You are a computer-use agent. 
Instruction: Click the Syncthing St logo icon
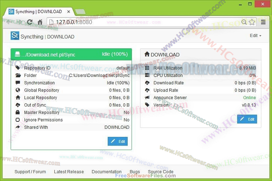15,36
